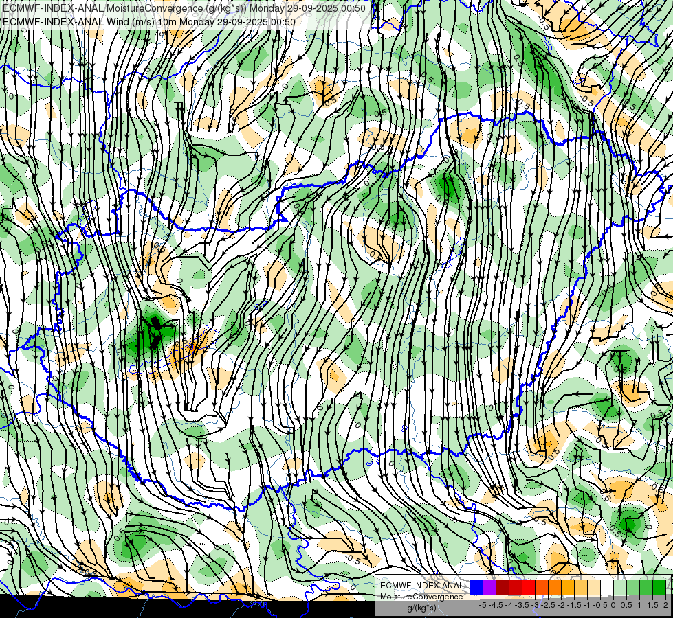Click the pale peach swatch between -1 and -0.5
This screenshot has width=673, height=618.
coord(594,588)
